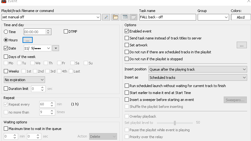Click the ellipsis button next to Hours
Image resolution: width=251 pixels, height=141 pixels.
coord(28,40)
